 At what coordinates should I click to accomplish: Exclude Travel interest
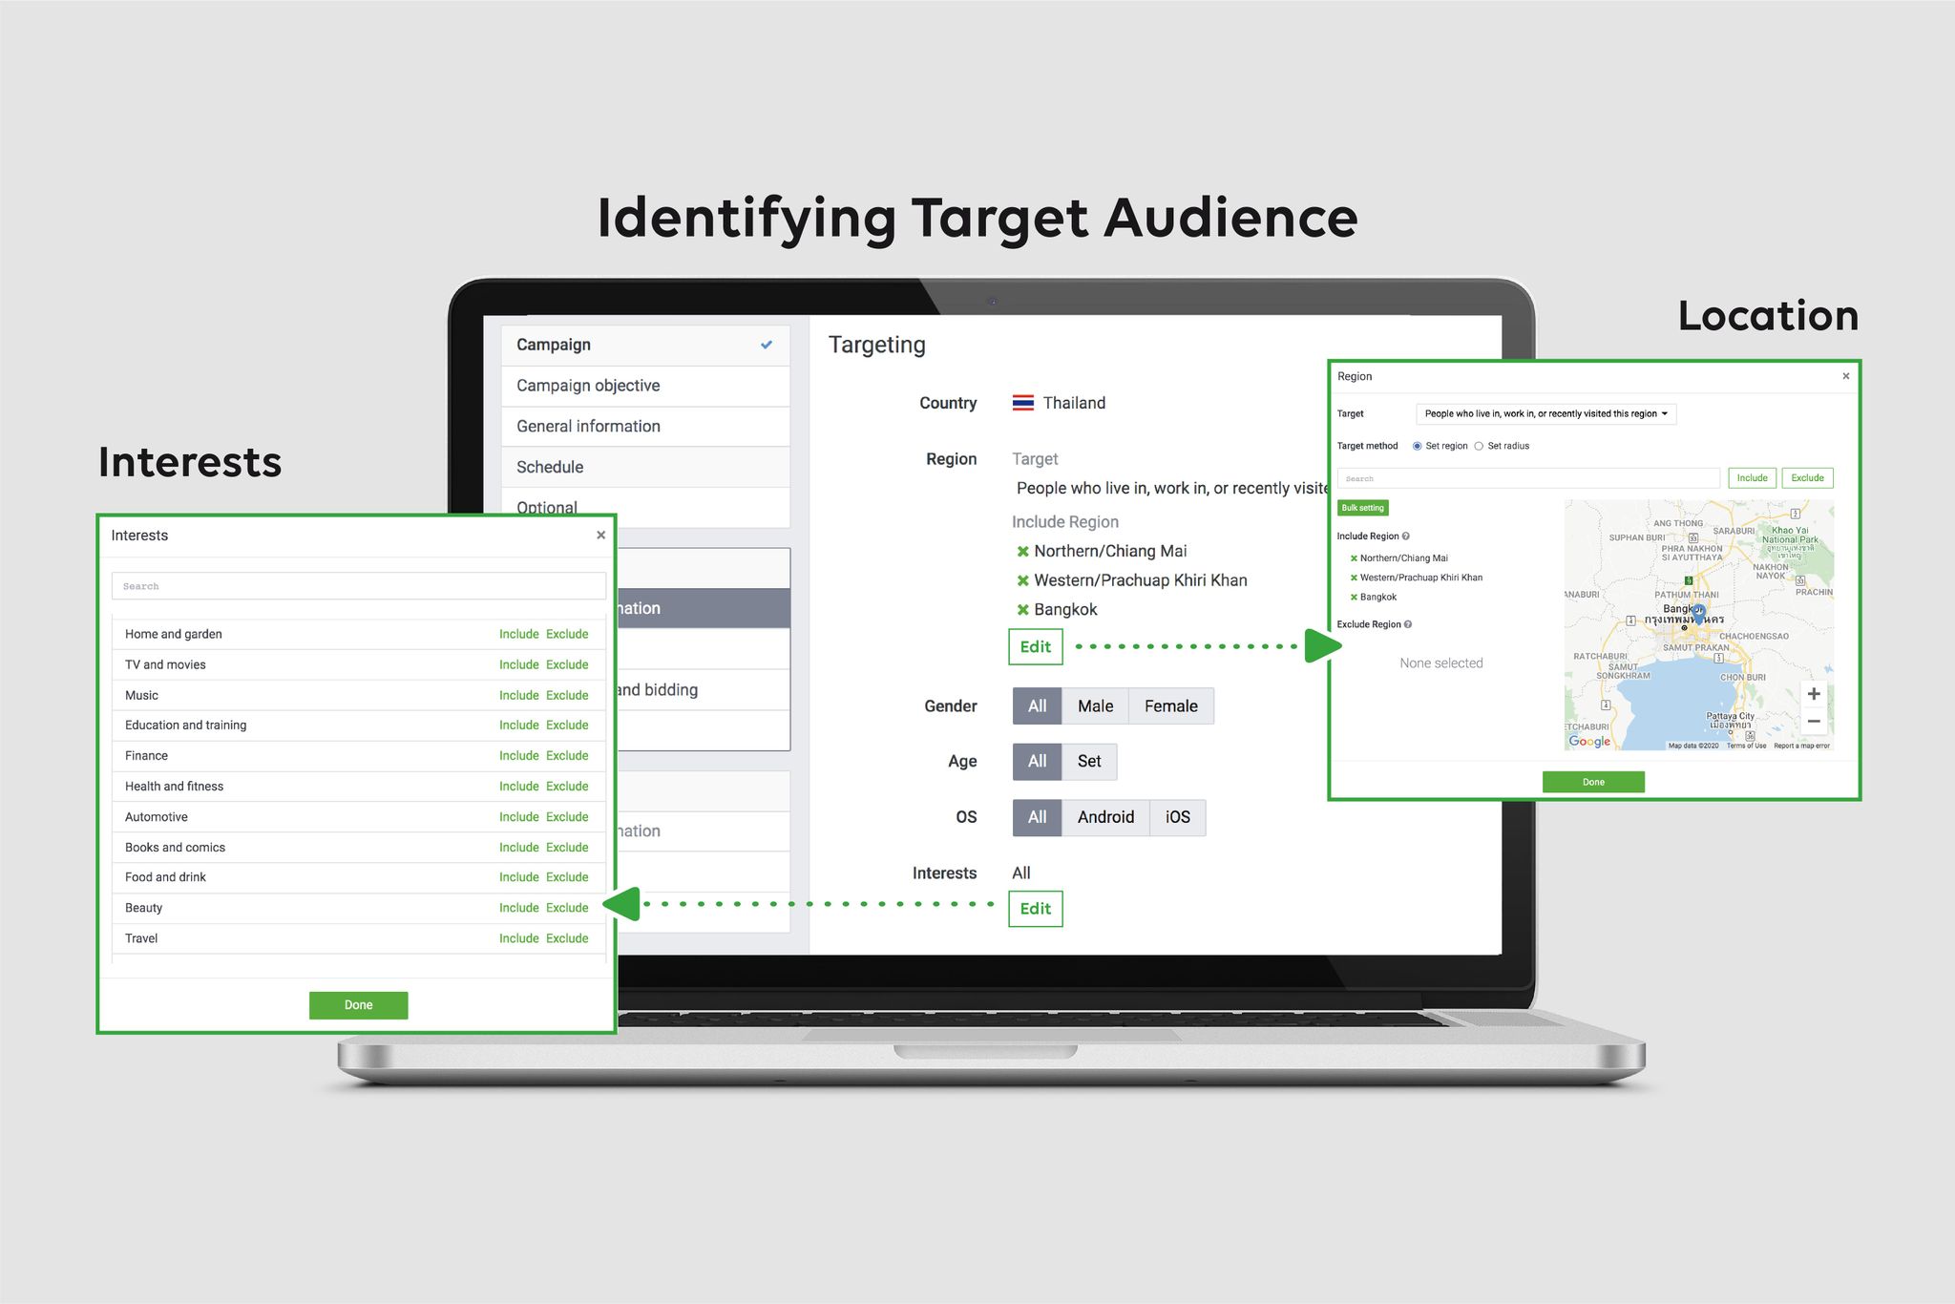567,938
